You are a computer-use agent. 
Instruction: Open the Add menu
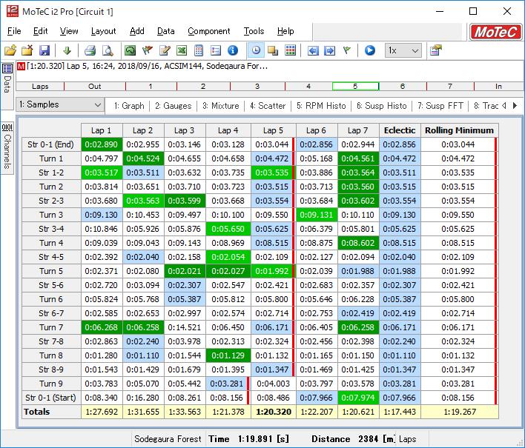coord(137,31)
